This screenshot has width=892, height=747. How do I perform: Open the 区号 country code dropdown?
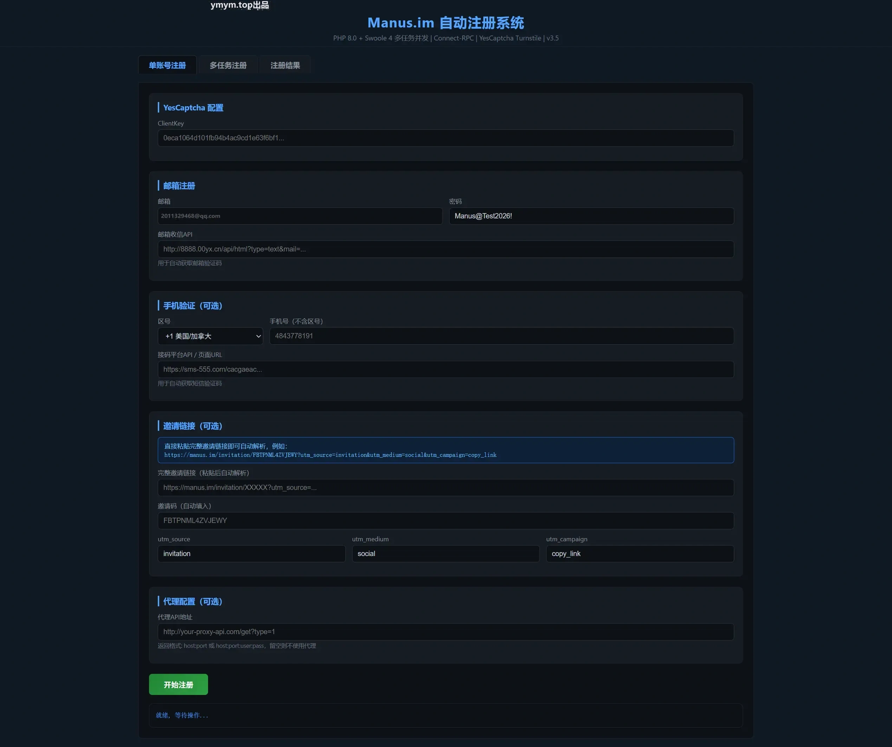click(x=210, y=336)
